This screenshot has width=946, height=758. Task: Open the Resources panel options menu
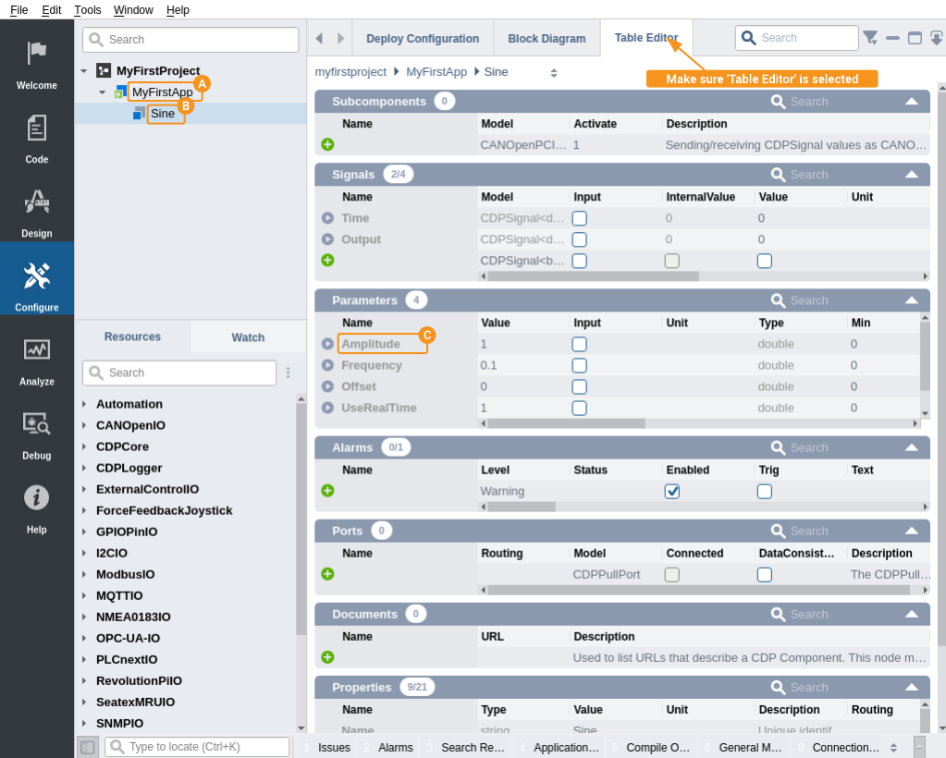(289, 373)
